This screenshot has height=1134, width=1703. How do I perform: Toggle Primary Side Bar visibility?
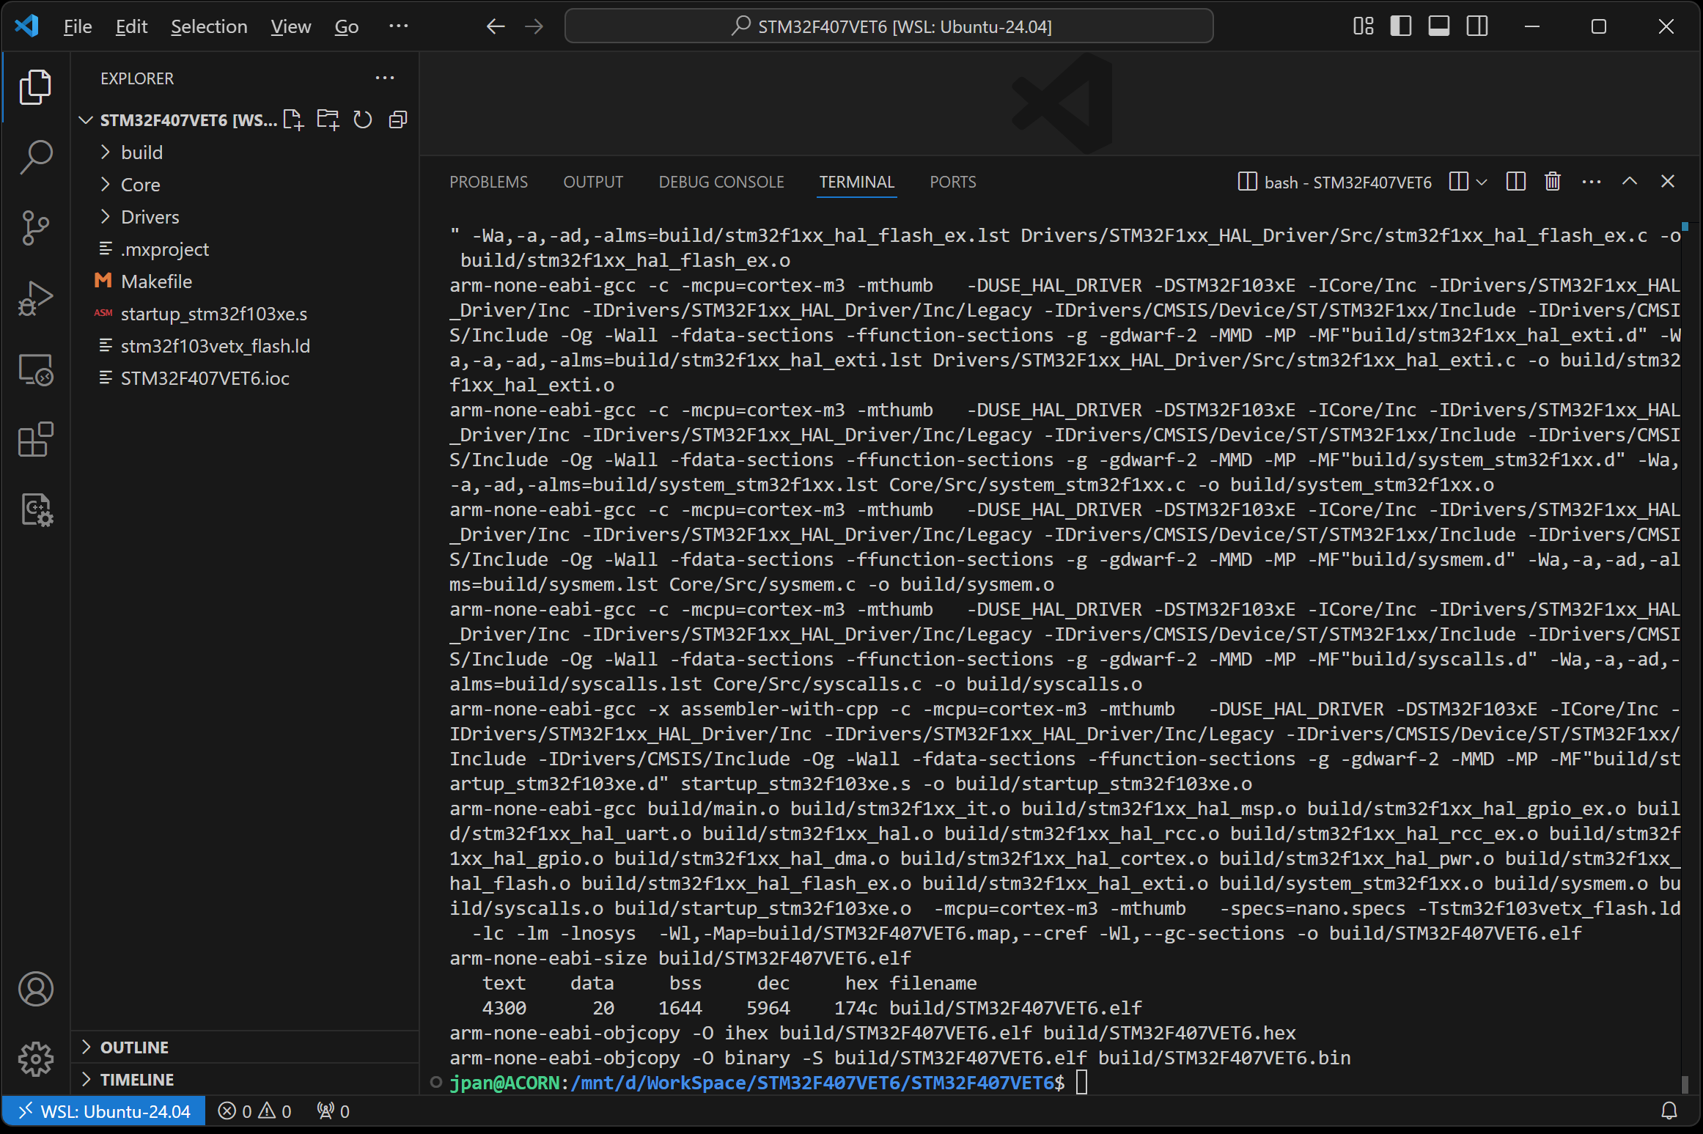point(1400,26)
